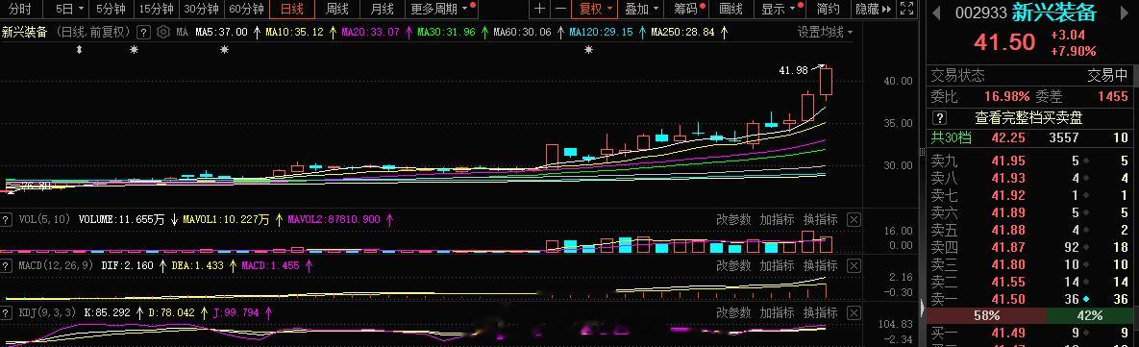Click 隐藏 hide panel button
Viewport: 1139px width, 347px height.
[873, 9]
